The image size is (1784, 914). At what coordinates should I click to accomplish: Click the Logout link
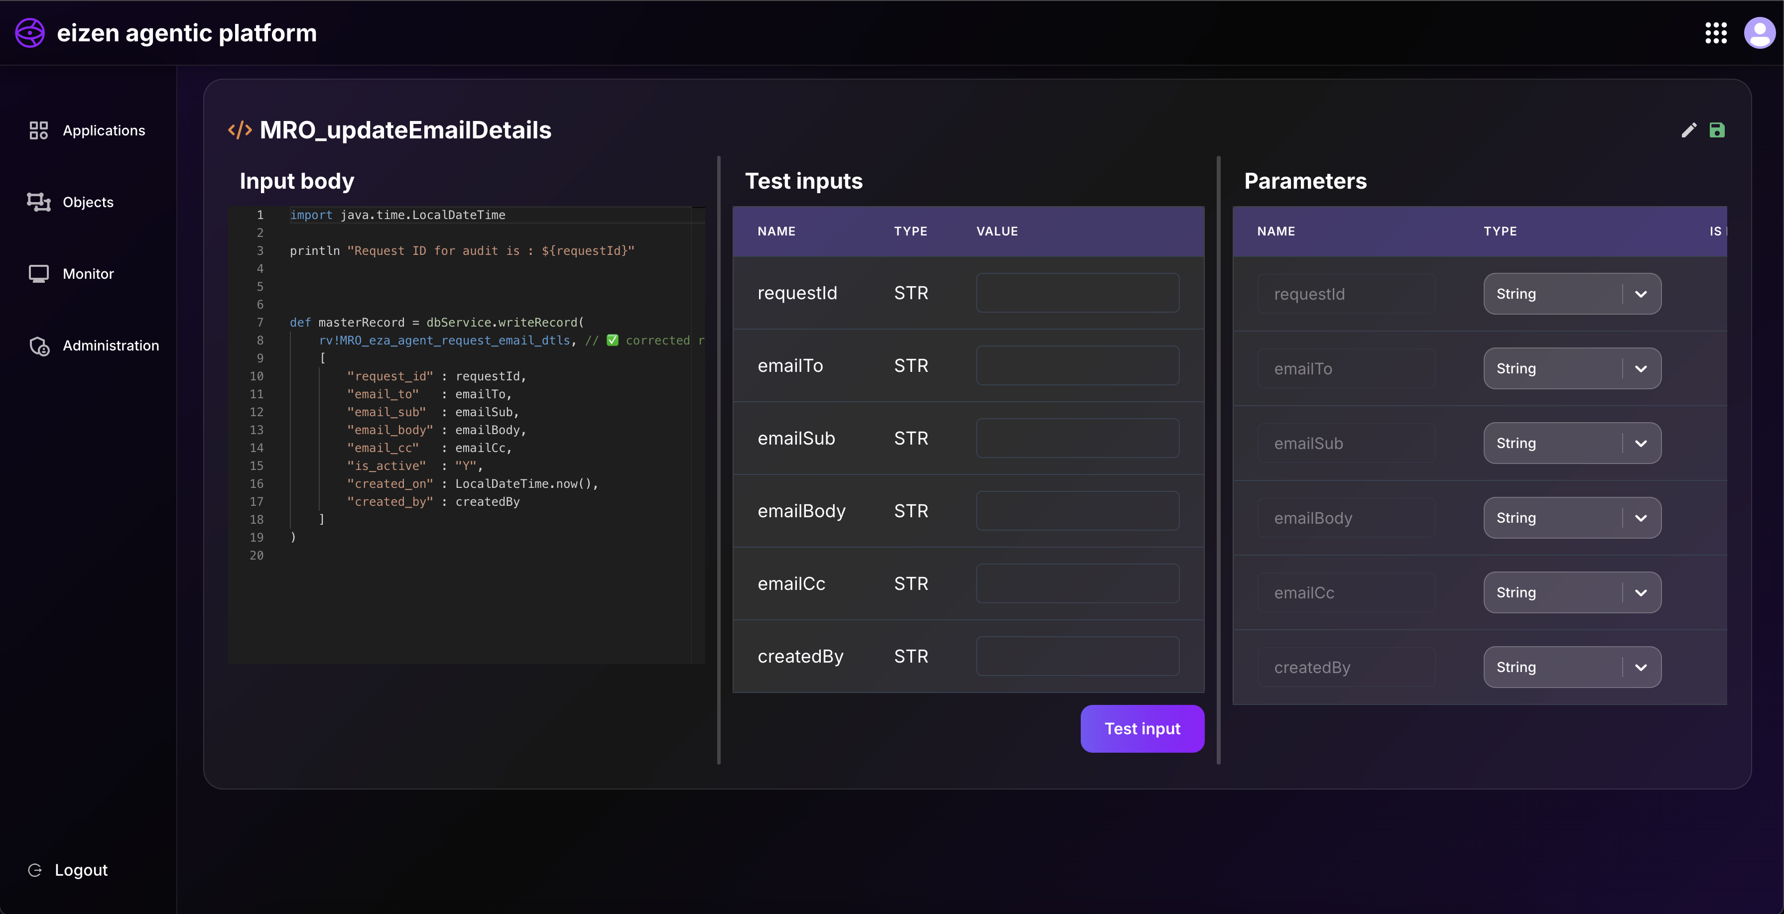(x=80, y=870)
